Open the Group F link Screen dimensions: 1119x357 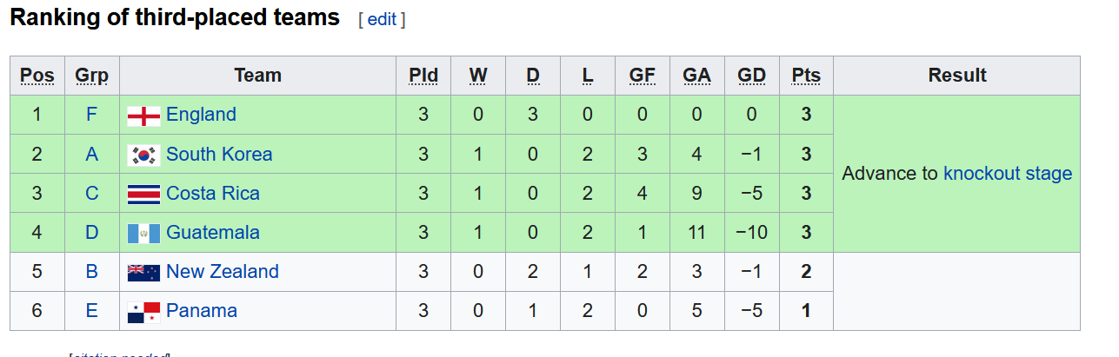(91, 115)
